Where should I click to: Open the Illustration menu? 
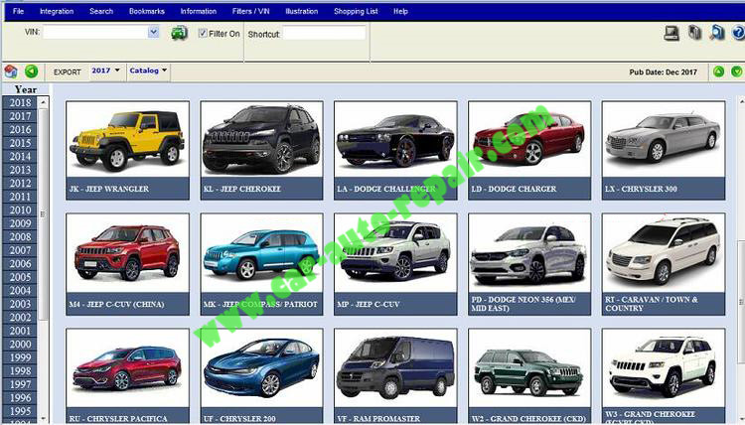pos(302,11)
